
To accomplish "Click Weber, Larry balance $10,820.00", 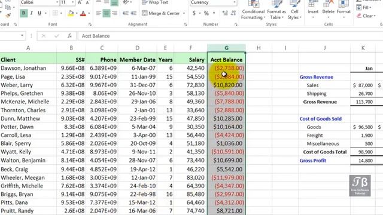I will pos(226,85).
